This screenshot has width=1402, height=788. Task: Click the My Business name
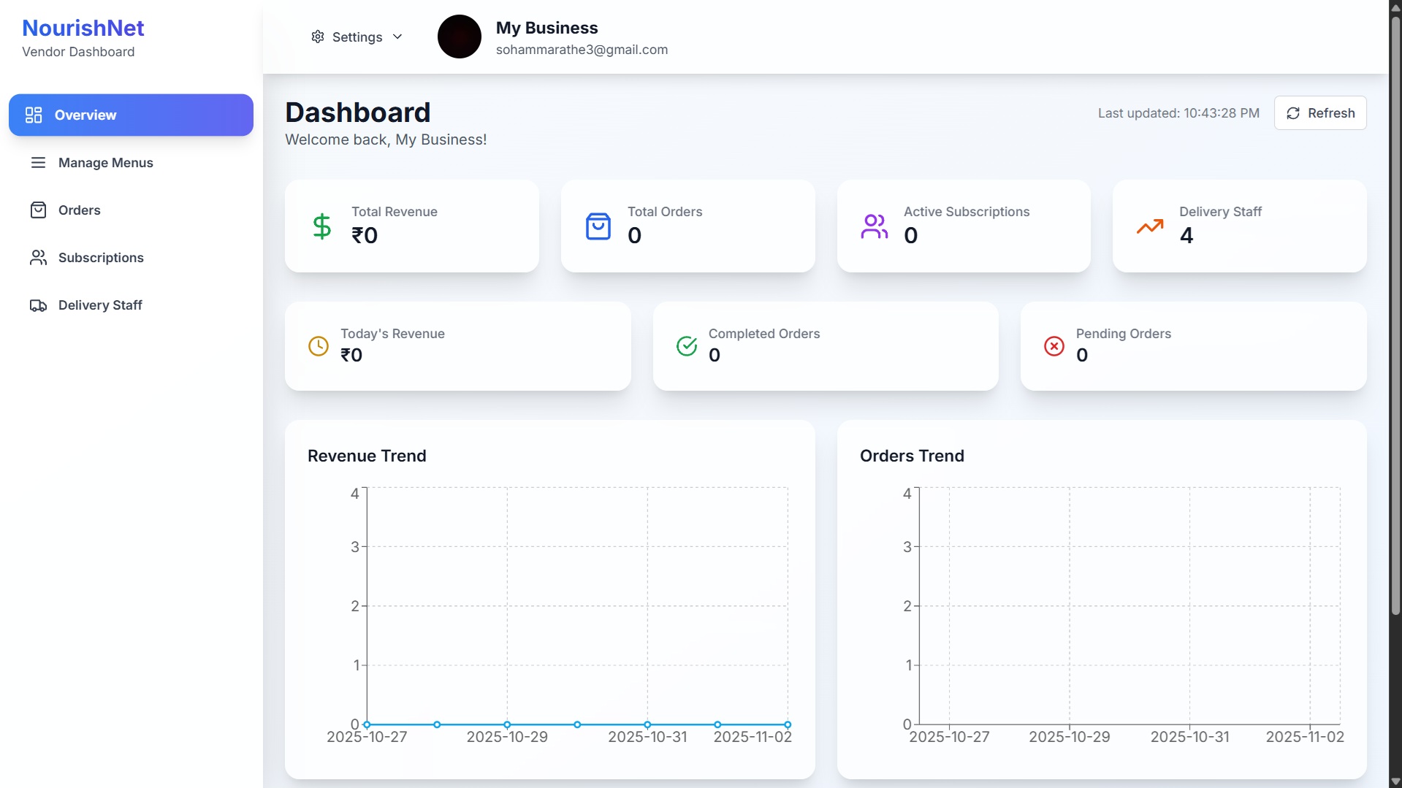pos(546,28)
